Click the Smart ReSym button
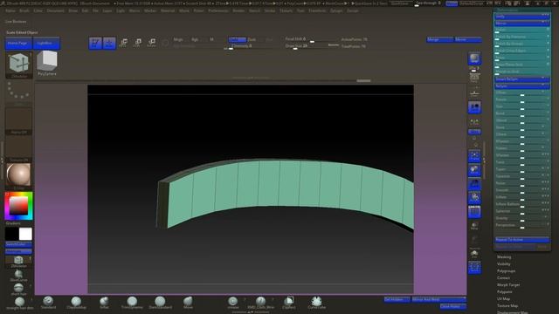Screen dimensions: 559x314 coord(522,79)
